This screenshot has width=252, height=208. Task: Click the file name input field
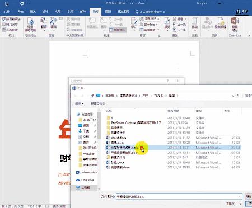177,197
